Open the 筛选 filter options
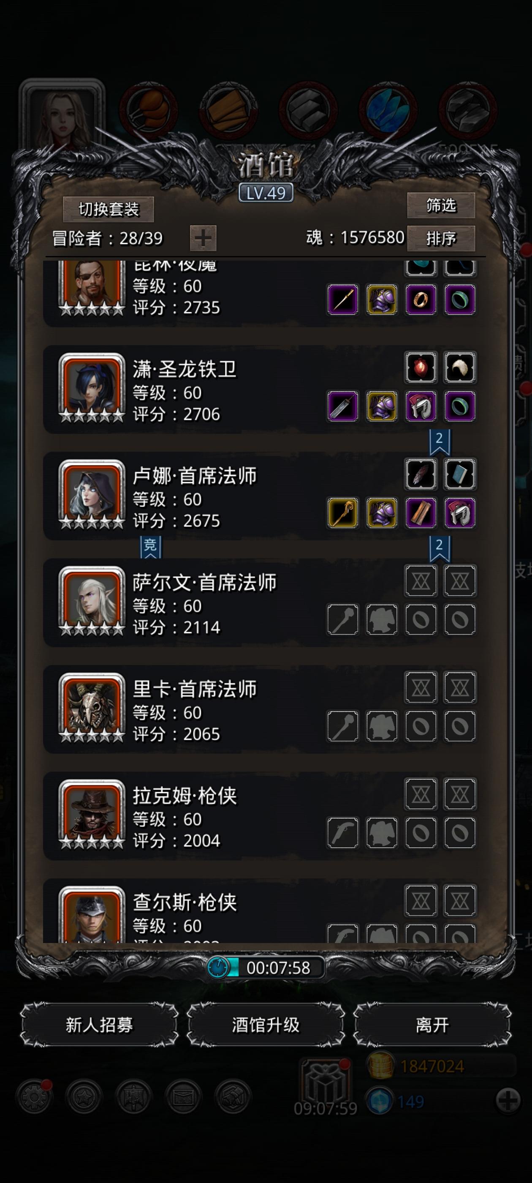Image resolution: width=532 pixels, height=1183 pixels. point(441,205)
